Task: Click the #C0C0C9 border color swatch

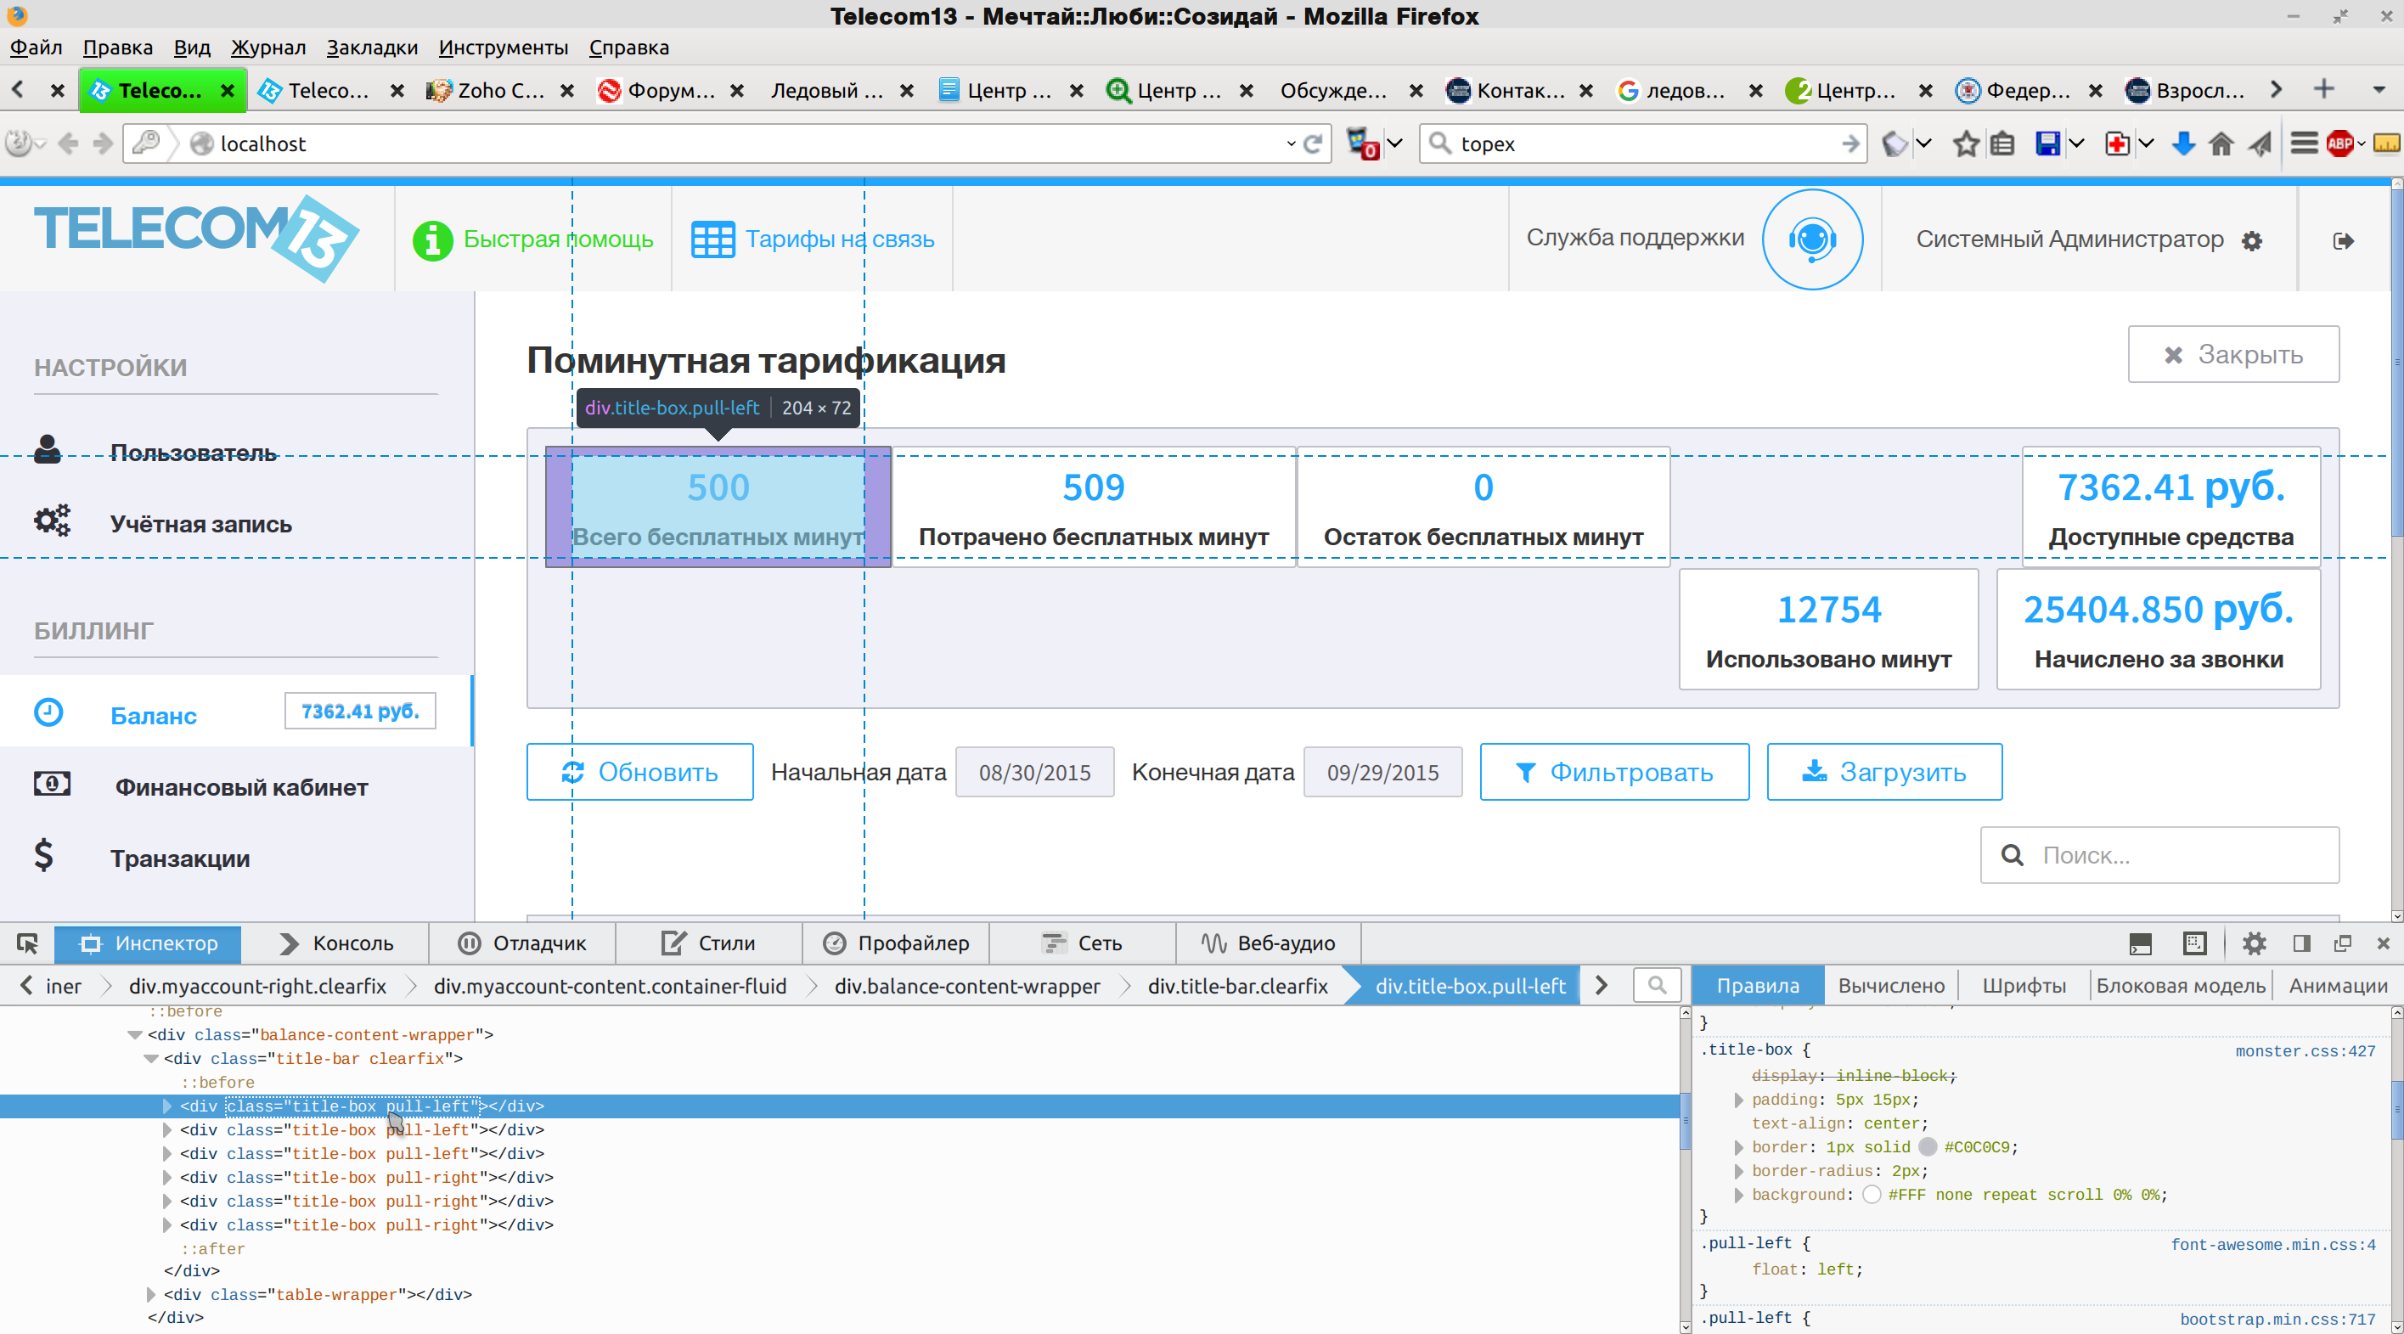Action: (x=1927, y=1147)
